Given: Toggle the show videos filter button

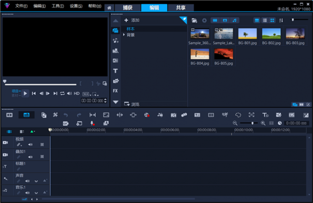Looking at the screenshot, I should pos(215,20).
